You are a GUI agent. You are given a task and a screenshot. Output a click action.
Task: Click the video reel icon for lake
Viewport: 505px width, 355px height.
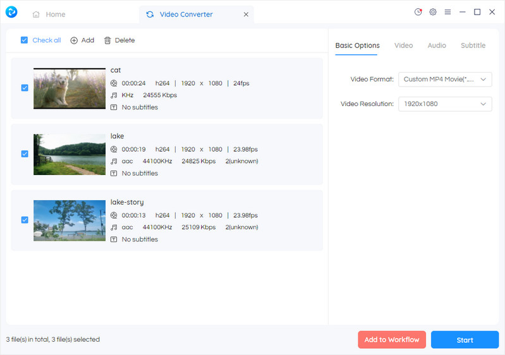[114, 149]
